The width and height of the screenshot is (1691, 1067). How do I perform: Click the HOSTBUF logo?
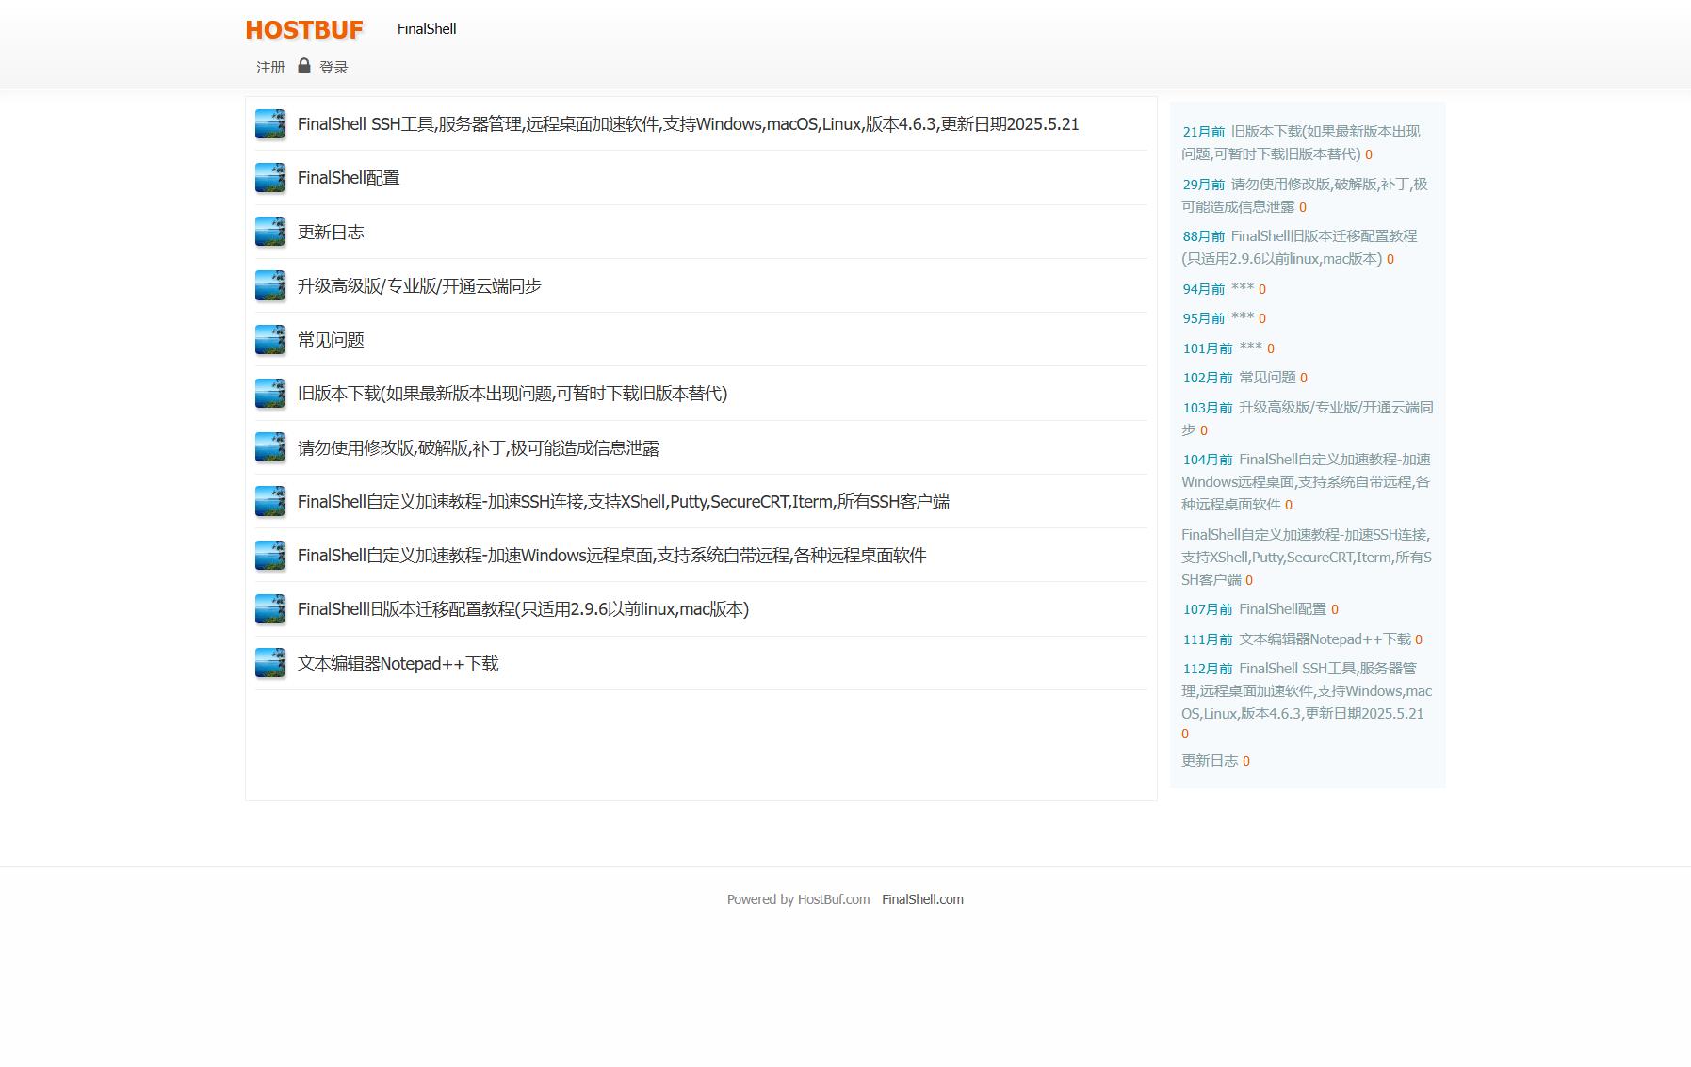click(304, 30)
